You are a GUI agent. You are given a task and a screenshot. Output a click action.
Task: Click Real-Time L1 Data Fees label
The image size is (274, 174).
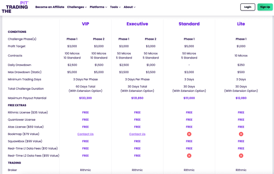pyautogui.click(x=33, y=148)
